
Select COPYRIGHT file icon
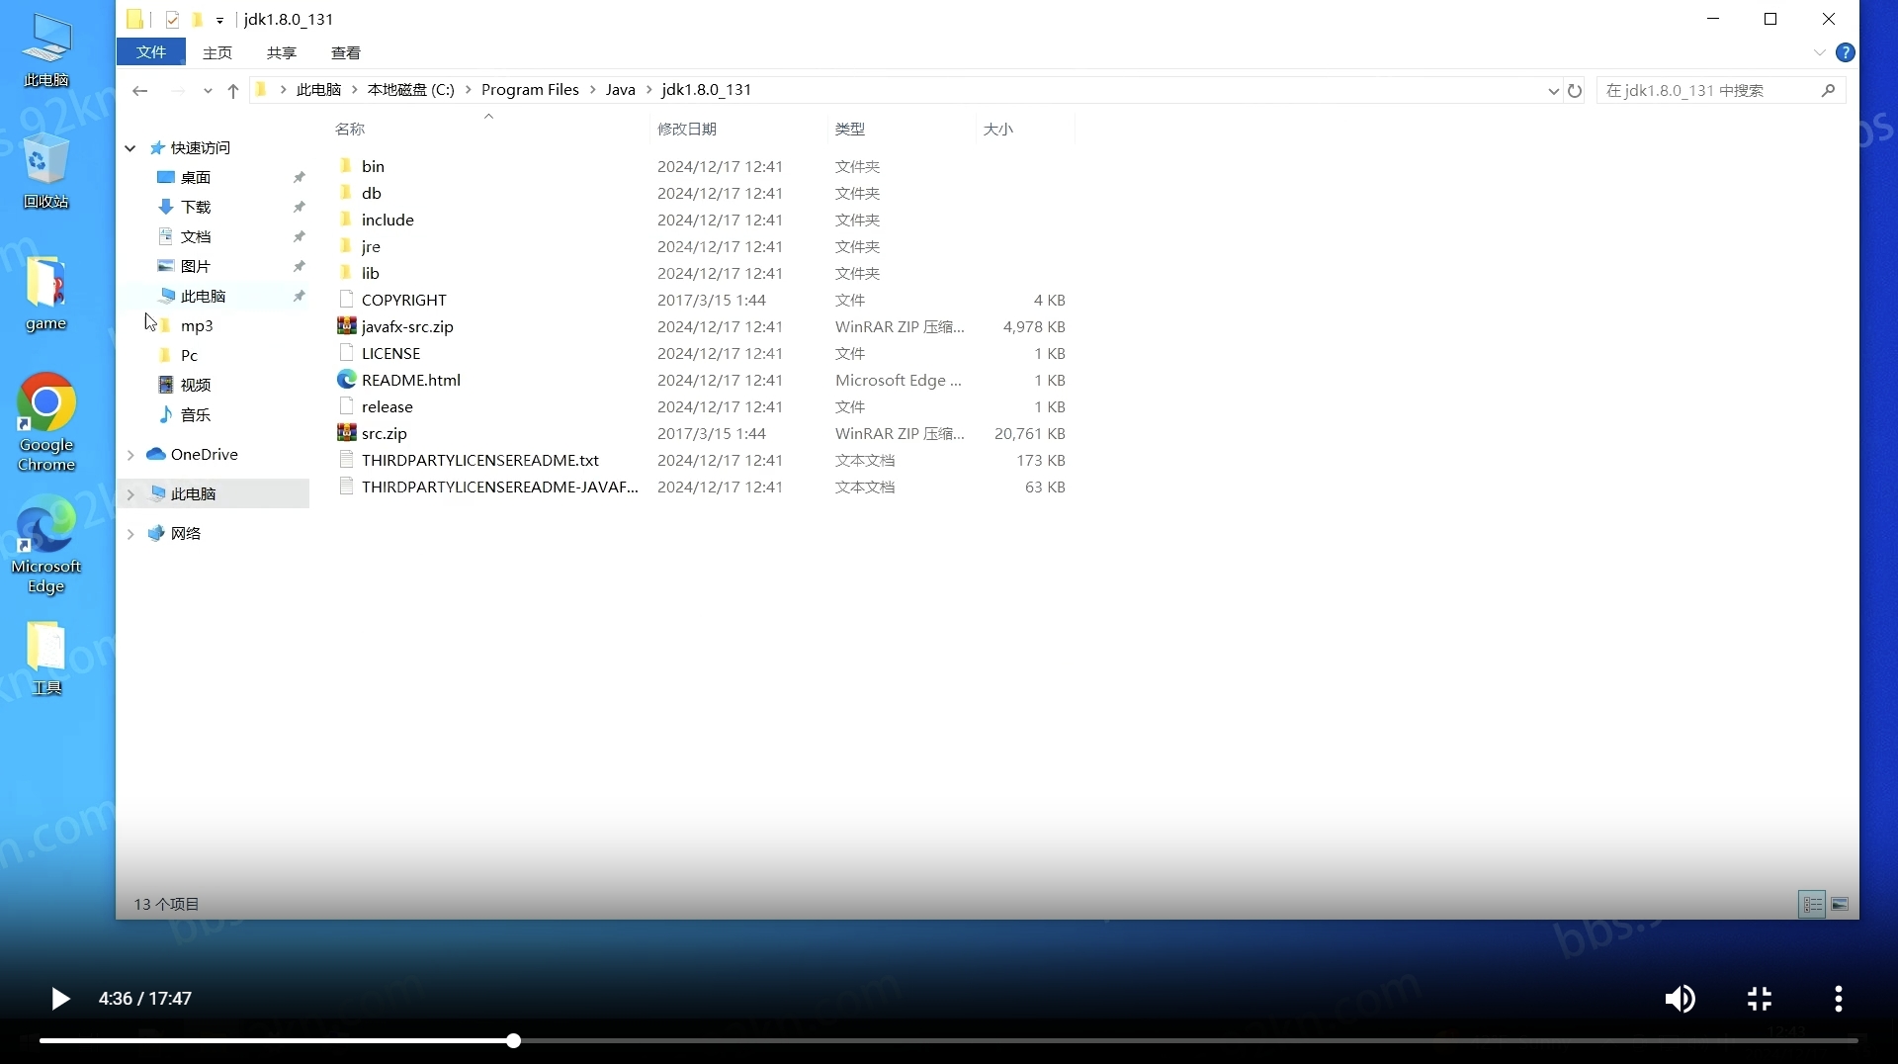pos(346,300)
